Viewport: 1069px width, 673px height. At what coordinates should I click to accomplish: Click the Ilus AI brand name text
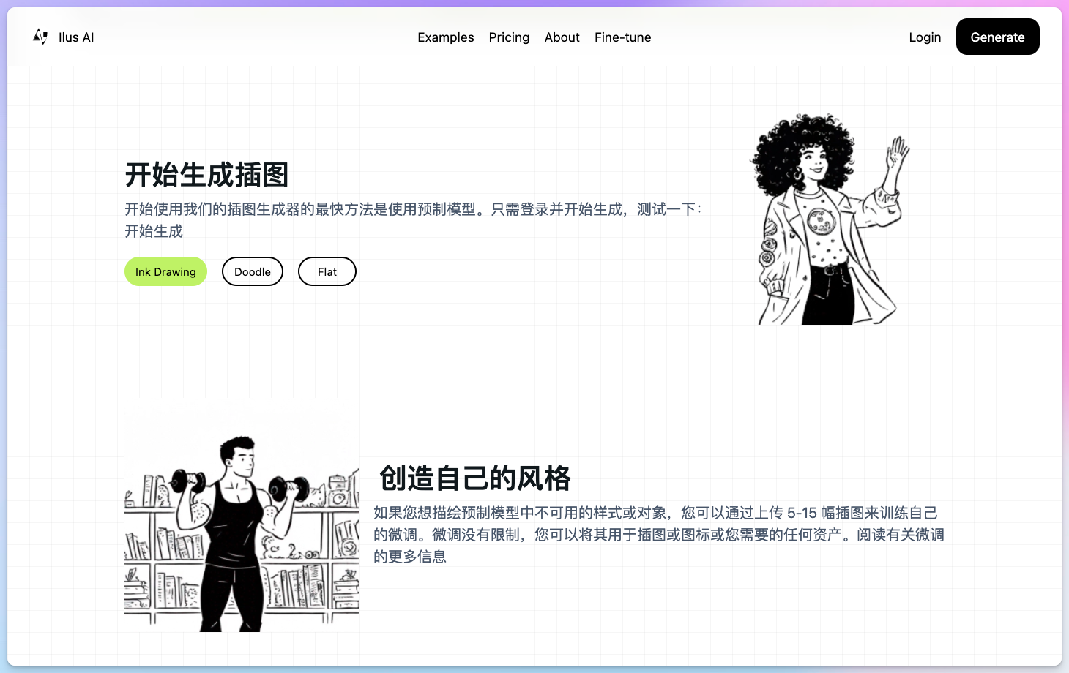coord(76,37)
